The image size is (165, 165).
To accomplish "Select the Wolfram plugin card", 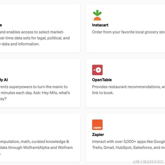I will 40,138.
